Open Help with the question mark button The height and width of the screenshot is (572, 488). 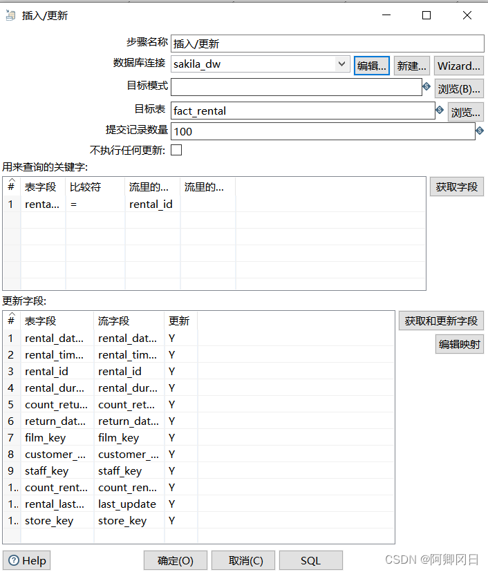(27, 560)
